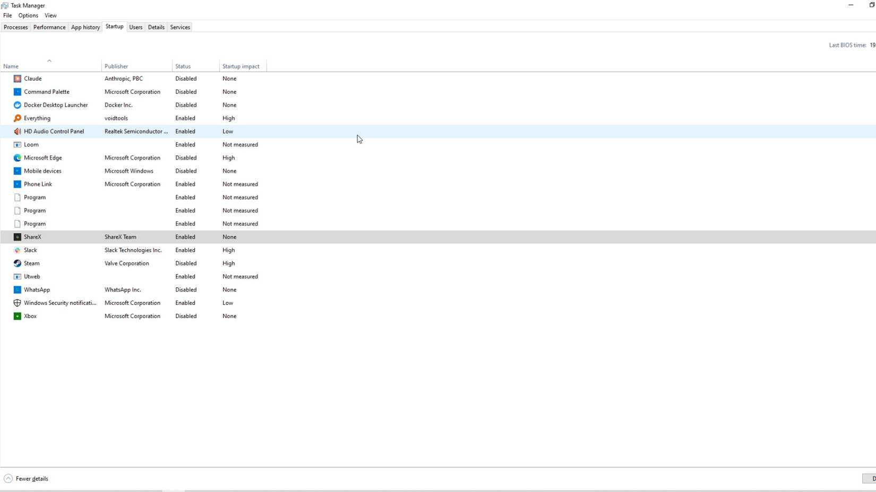Click the Utweb icon

click(x=18, y=277)
